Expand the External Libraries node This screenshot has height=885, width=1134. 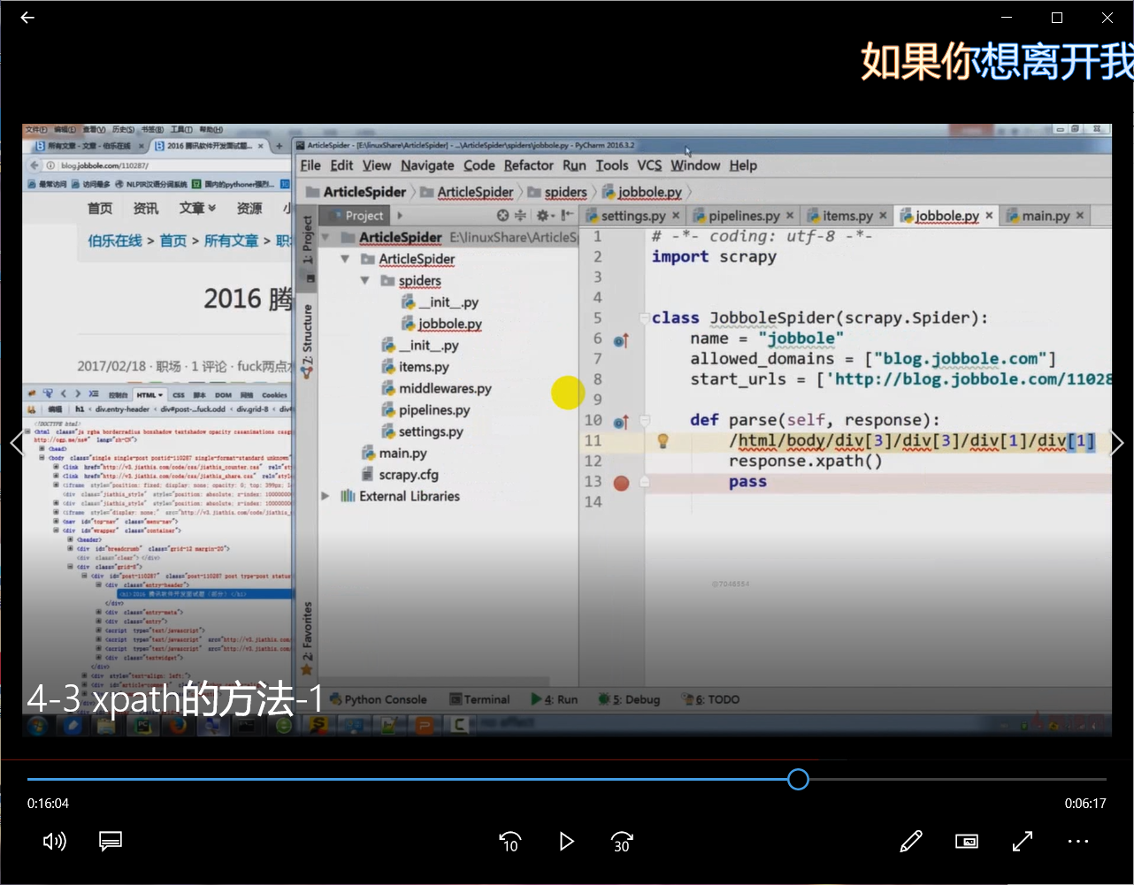[326, 496]
